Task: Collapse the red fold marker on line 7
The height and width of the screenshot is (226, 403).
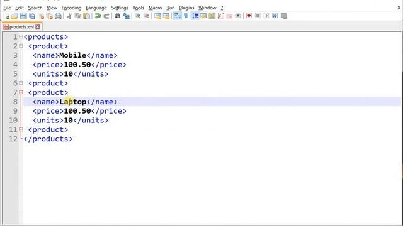Action: pos(21,92)
